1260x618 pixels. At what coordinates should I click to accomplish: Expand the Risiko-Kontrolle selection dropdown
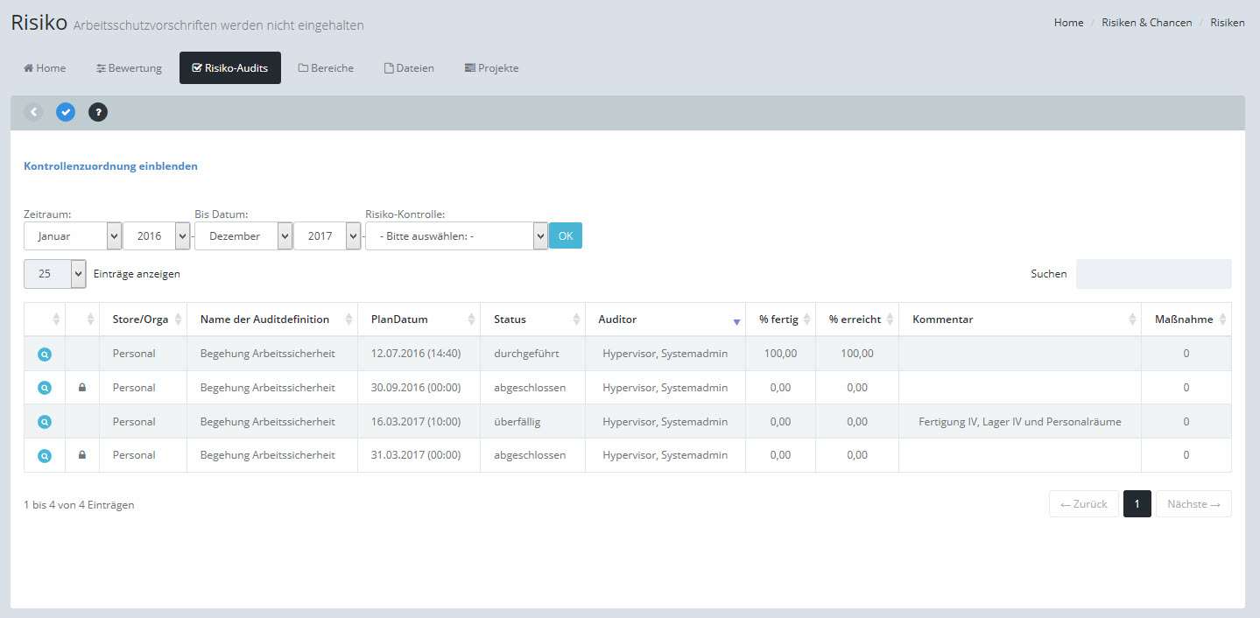(x=456, y=236)
